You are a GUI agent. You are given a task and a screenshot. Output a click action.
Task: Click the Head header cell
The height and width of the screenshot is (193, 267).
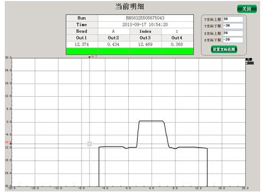click(82, 31)
